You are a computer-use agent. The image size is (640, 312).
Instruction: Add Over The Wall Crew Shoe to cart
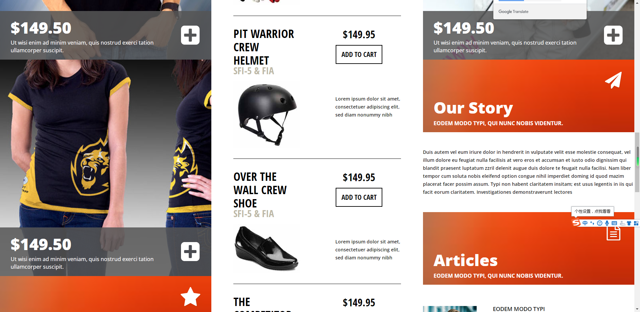[359, 197]
